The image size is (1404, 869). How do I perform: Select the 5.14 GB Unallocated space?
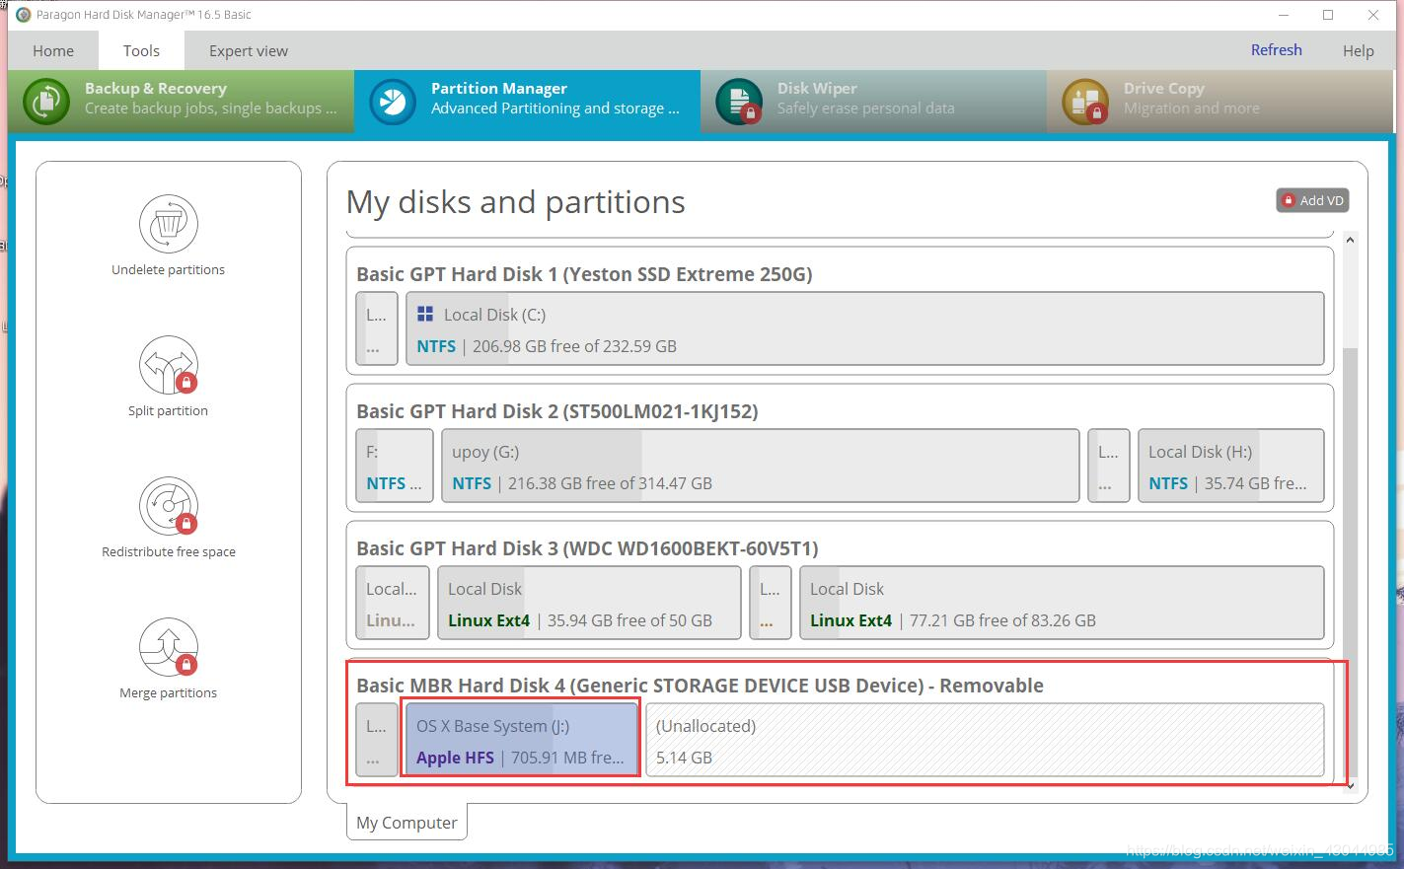[985, 740]
